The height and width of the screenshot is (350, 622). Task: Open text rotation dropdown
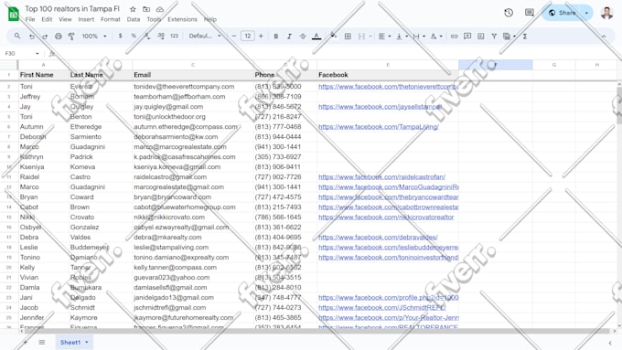(x=436, y=36)
